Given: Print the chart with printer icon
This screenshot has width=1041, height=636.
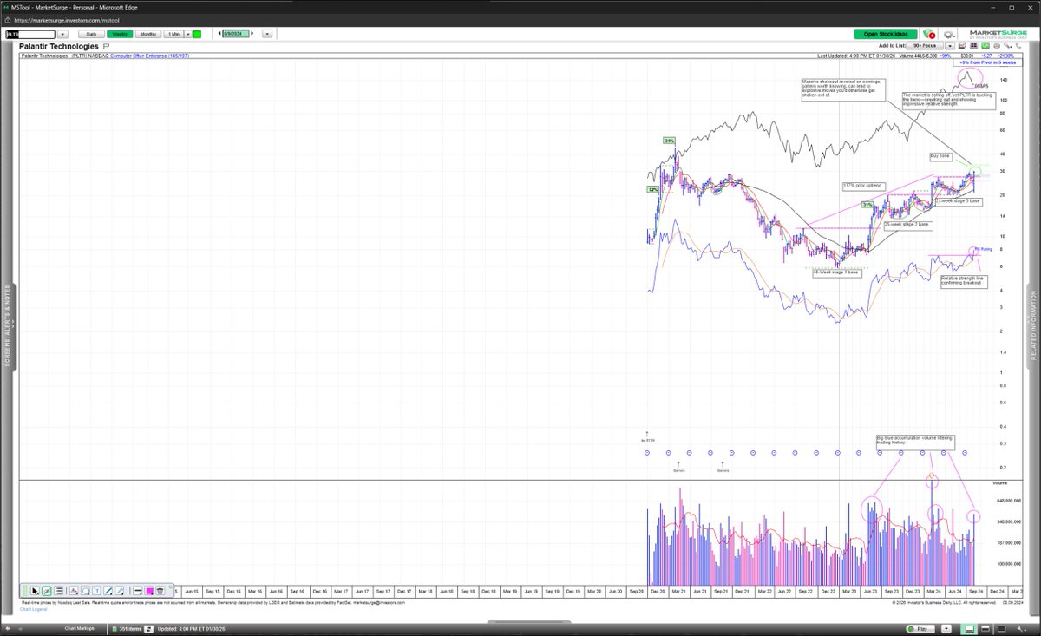Looking at the screenshot, I should [x=997, y=46].
